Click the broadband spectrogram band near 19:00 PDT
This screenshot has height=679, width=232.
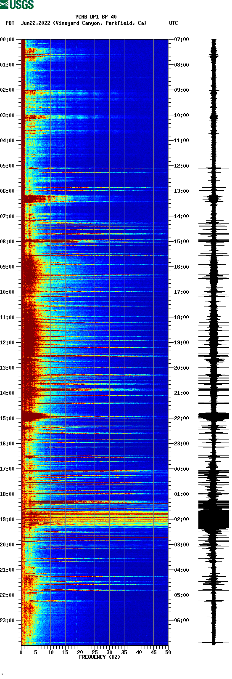tap(95, 519)
